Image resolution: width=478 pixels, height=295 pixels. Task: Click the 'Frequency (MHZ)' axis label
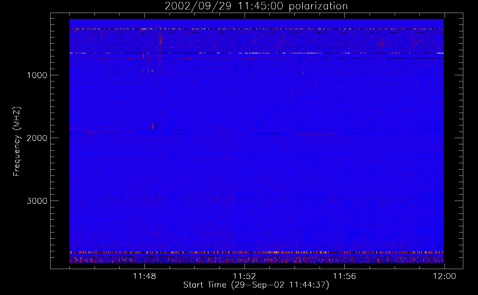point(17,142)
